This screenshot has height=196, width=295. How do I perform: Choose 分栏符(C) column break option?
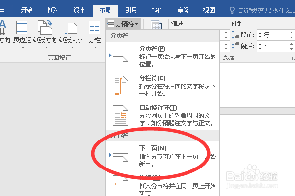(162, 86)
